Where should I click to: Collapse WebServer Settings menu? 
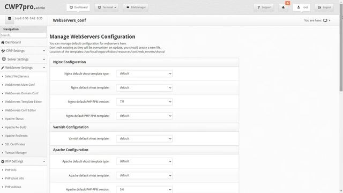click(x=24, y=68)
